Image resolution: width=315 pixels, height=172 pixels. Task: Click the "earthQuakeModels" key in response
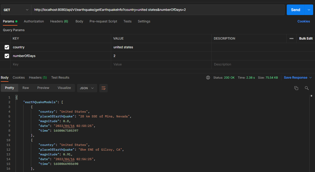[40, 102]
